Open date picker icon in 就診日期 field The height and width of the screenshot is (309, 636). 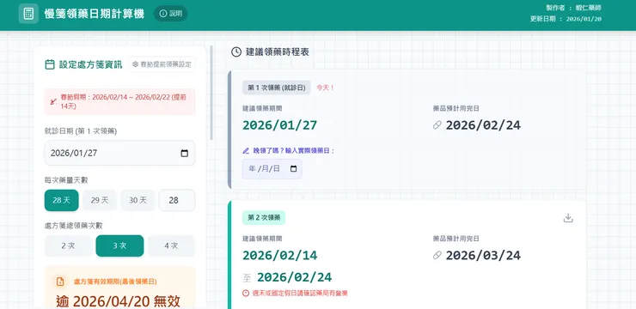coord(184,153)
